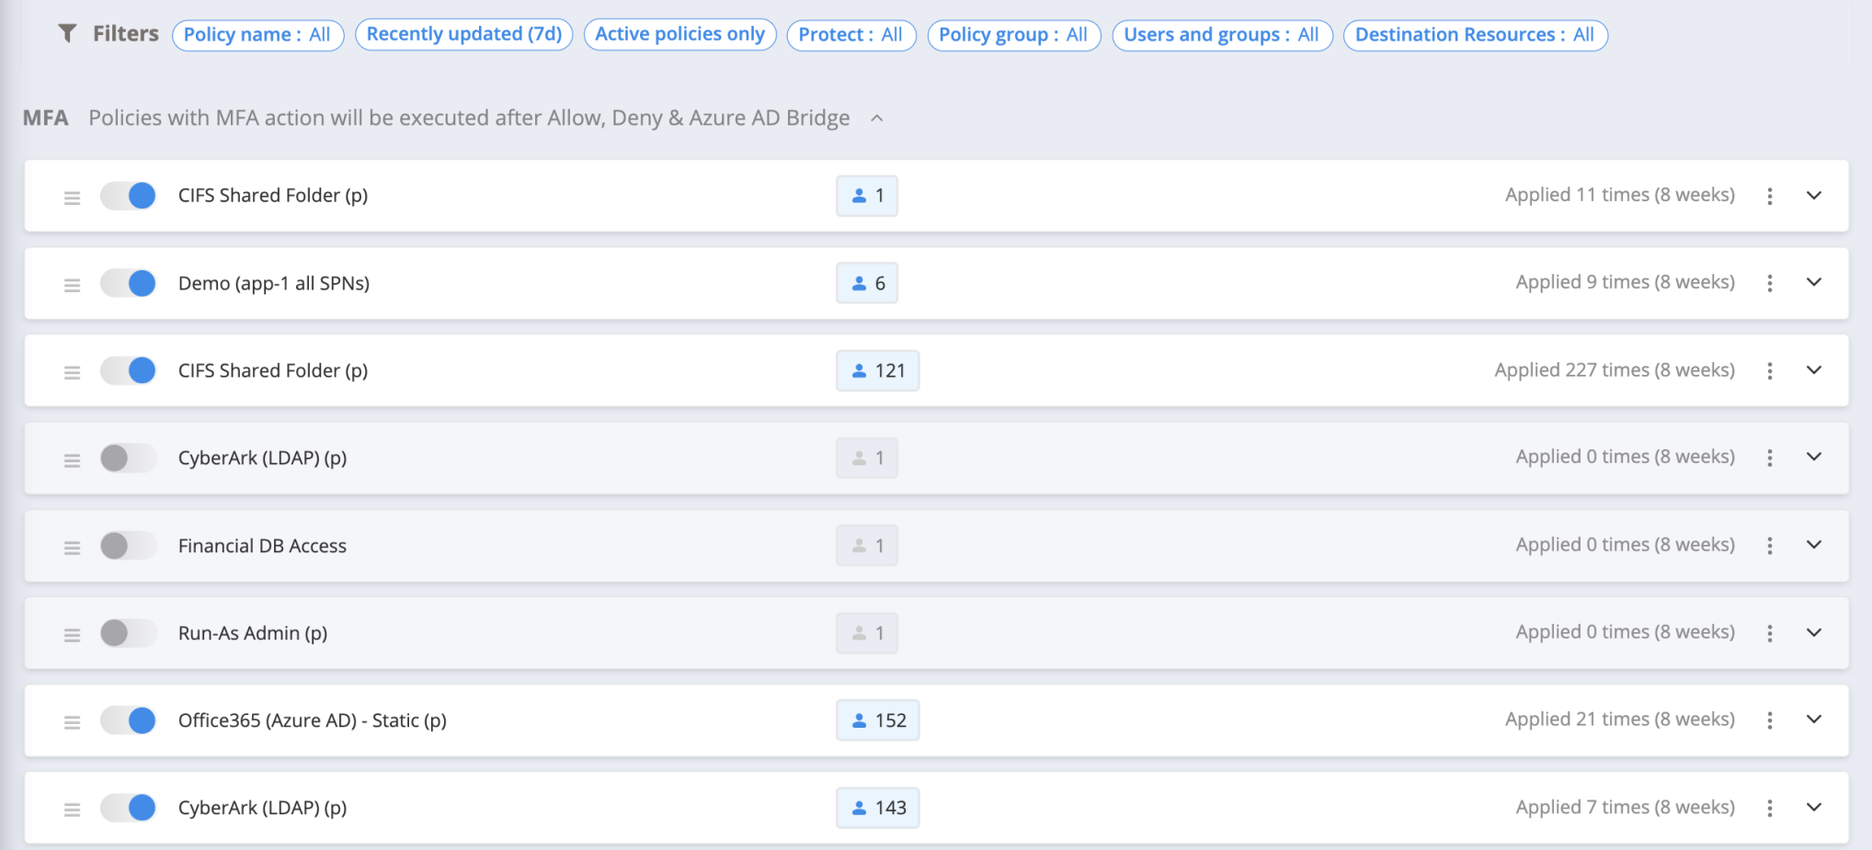The width and height of the screenshot is (1872, 850).
Task: Enable the Financial DB Access policy
Action: [129, 546]
